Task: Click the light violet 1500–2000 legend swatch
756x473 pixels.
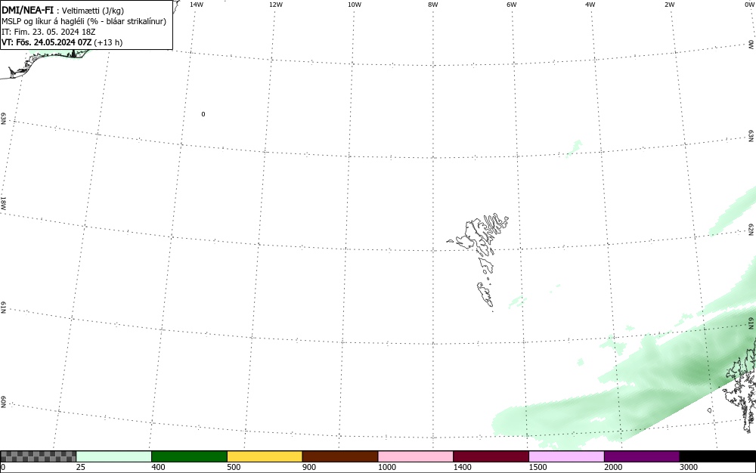Action: 566,456
